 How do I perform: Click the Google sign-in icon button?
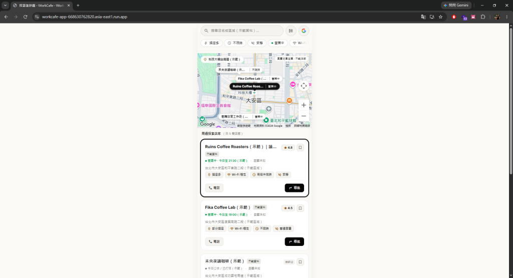pos(304,31)
